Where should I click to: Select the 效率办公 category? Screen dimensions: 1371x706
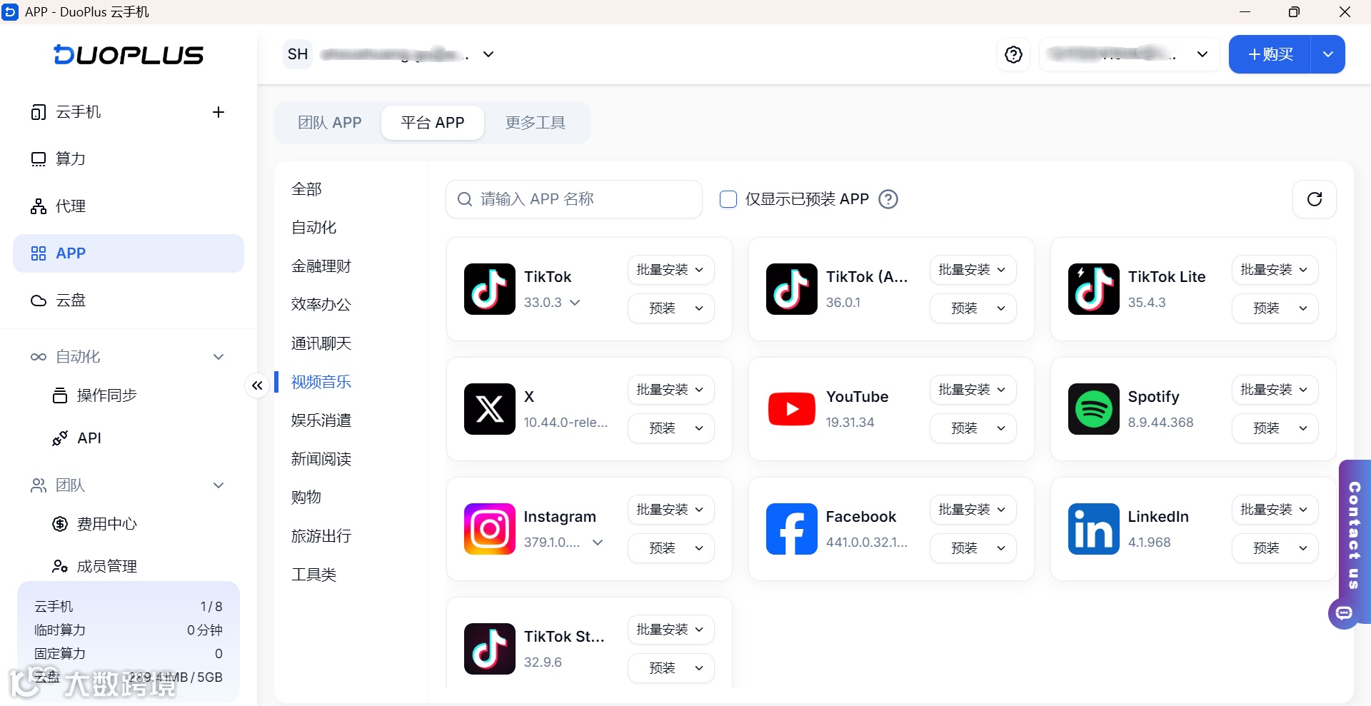point(321,305)
